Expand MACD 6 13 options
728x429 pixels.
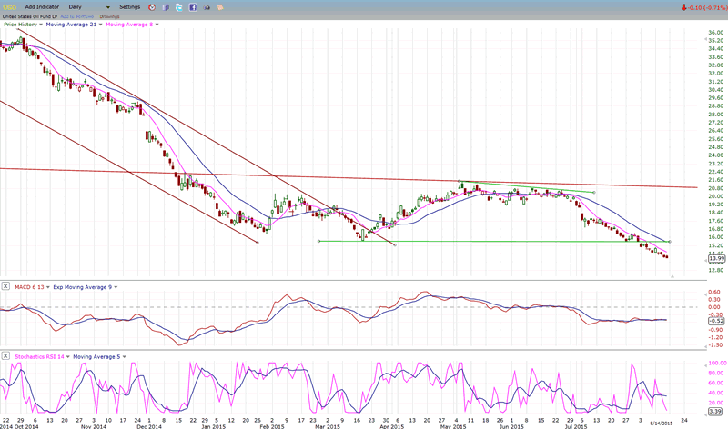46,287
